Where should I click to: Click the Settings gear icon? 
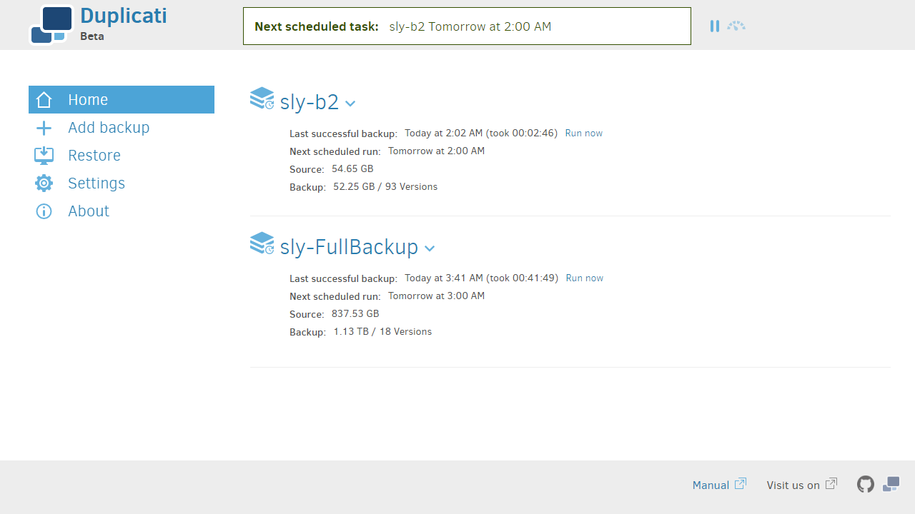tap(44, 183)
